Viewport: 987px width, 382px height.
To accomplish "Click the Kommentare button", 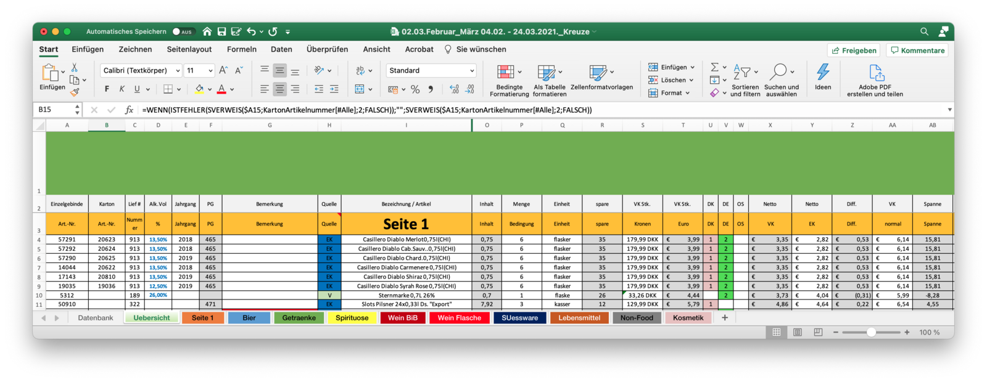I will point(917,51).
